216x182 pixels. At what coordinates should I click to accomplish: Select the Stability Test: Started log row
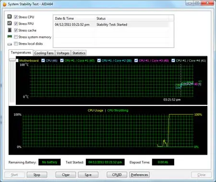click(111, 24)
